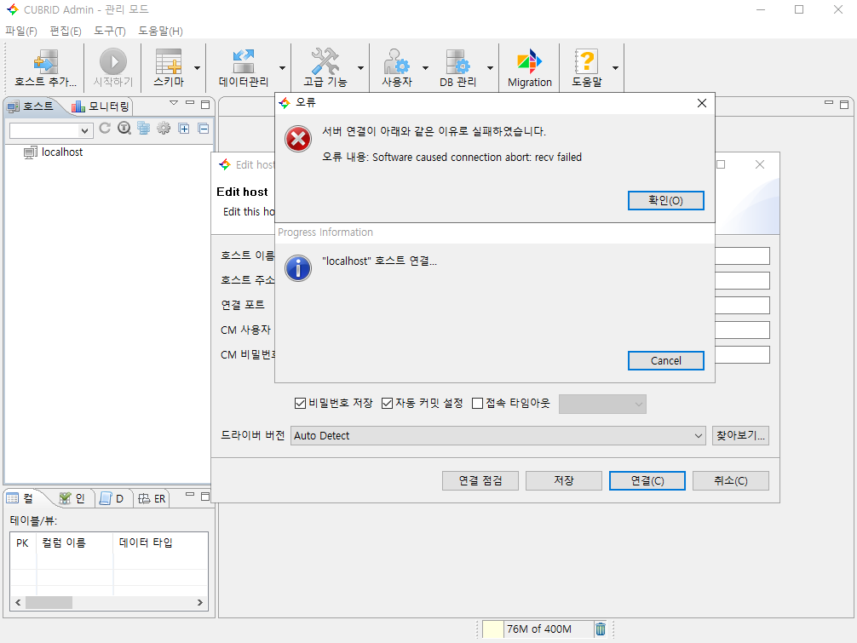Image resolution: width=857 pixels, height=643 pixels.
Task: Click Cancel in Progress Information dialog
Action: tap(665, 360)
